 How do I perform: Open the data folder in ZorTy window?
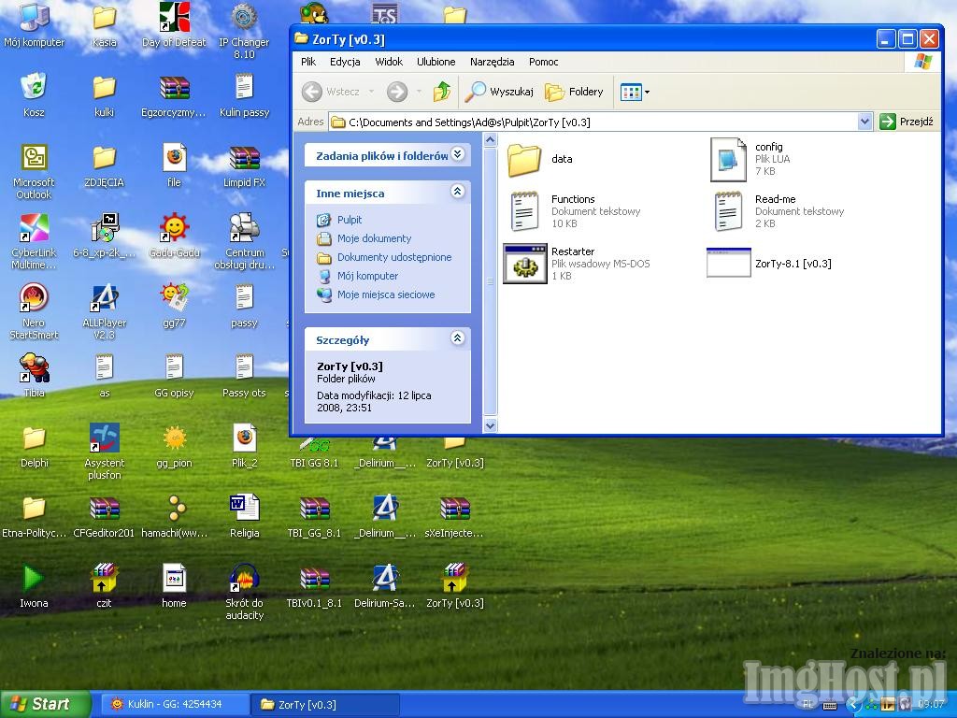[x=525, y=159]
